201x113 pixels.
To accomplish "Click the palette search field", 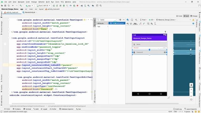I will click(x=107, y=20).
